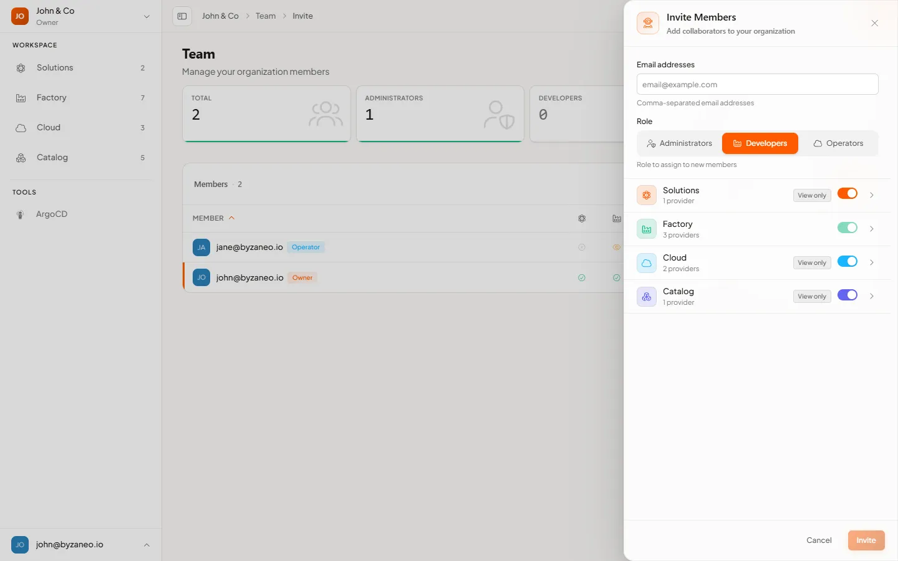Click the Cloud module icon in invite panel
Screen dimensions: 898x561
(x=647, y=262)
